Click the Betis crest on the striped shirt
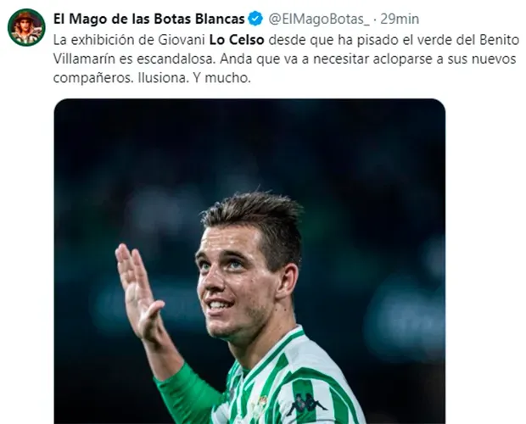This screenshot has width=526, height=424. pos(260,404)
